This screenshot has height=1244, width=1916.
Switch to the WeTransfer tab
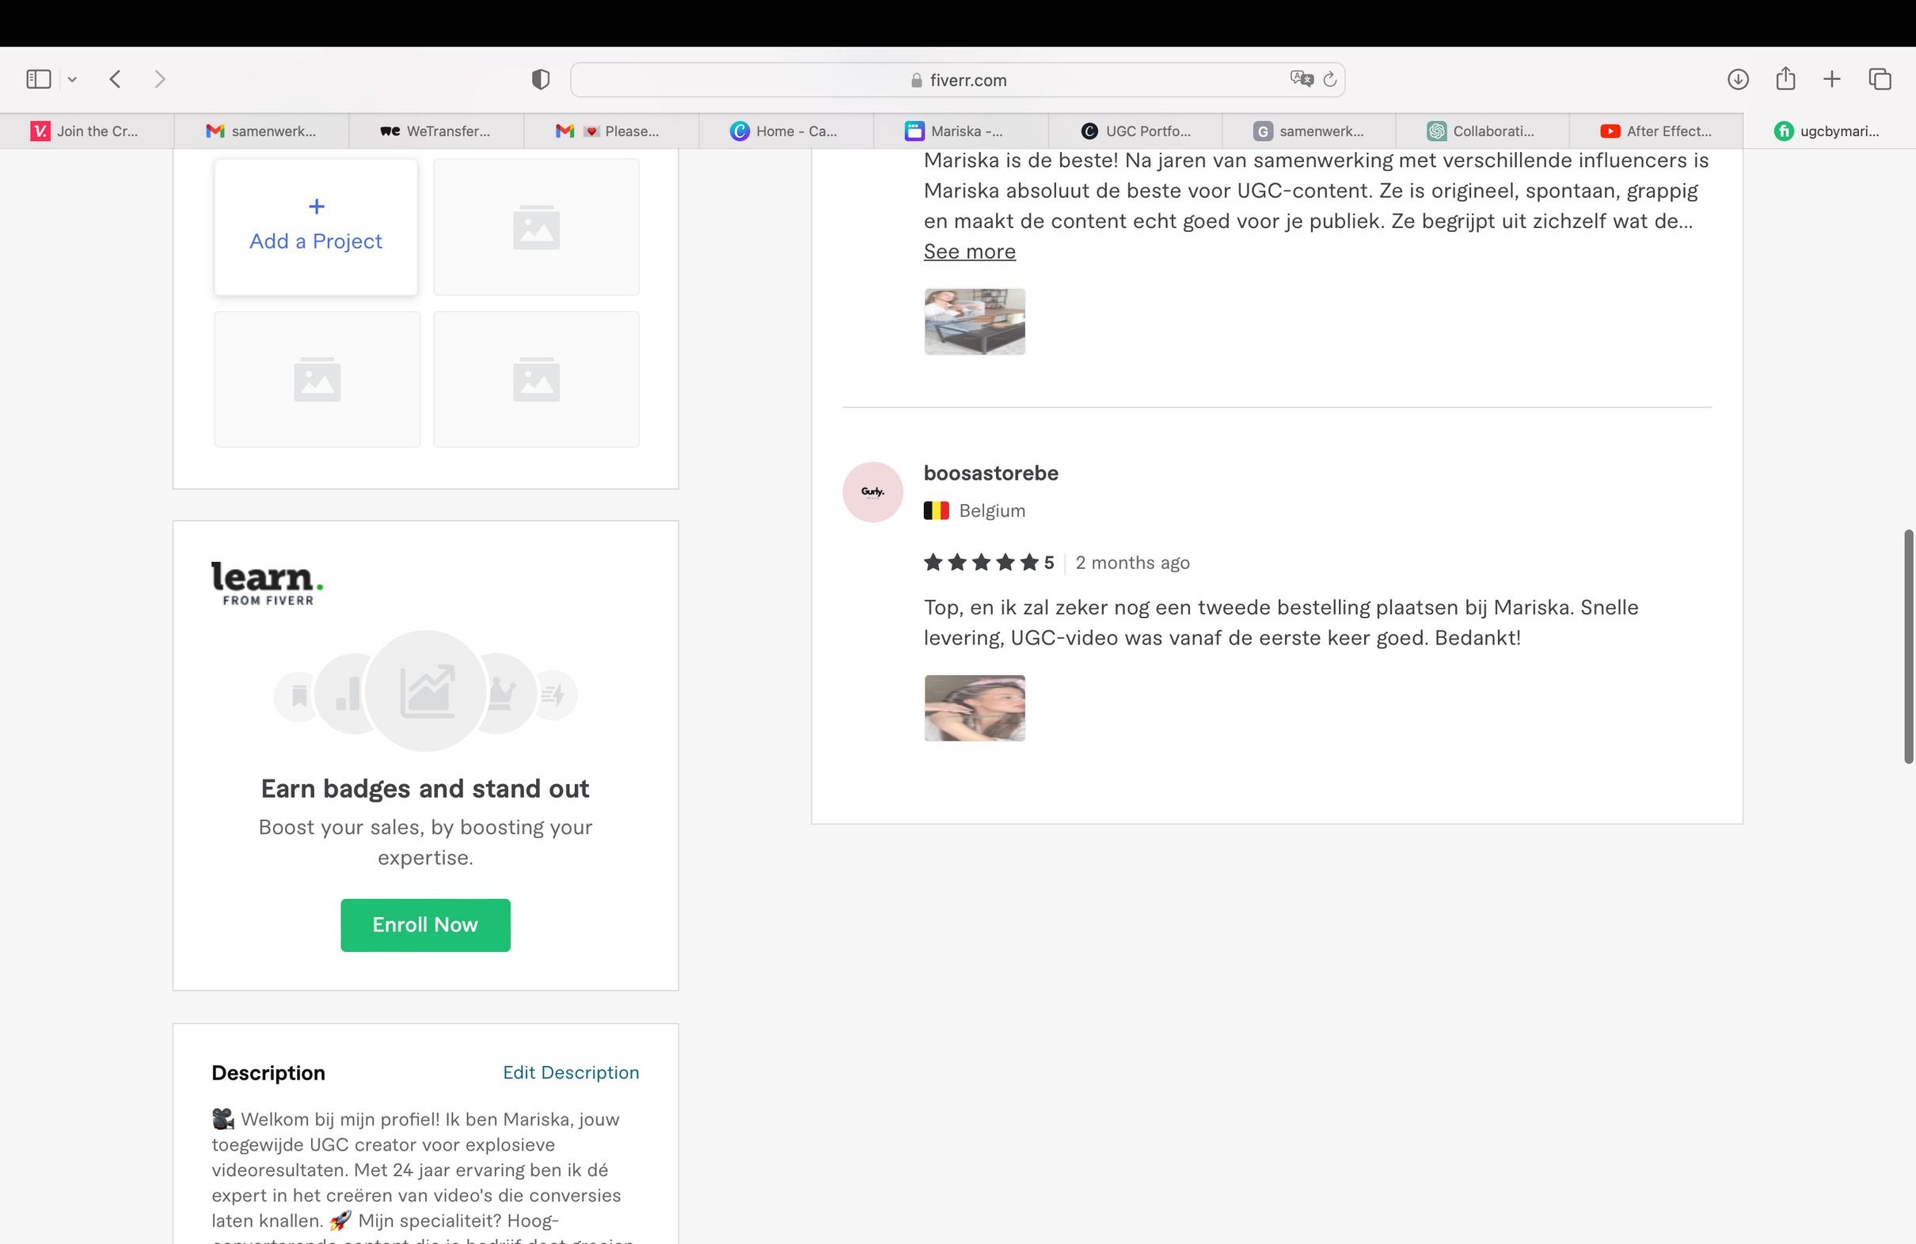(x=435, y=131)
